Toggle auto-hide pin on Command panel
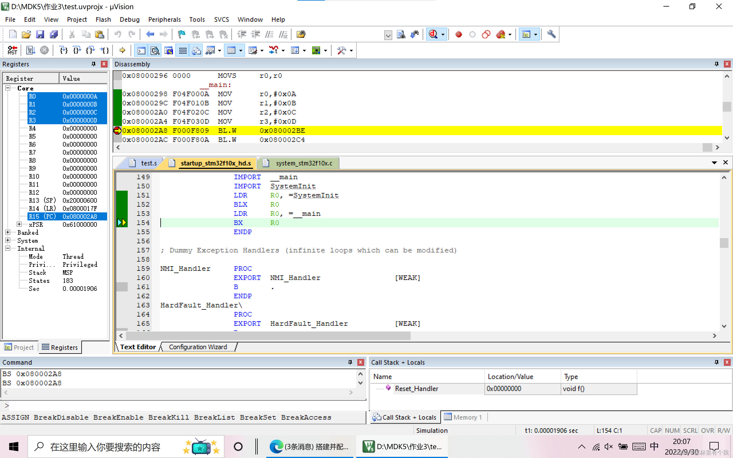733x458 pixels. pyautogui.click(x=350, y=362)
